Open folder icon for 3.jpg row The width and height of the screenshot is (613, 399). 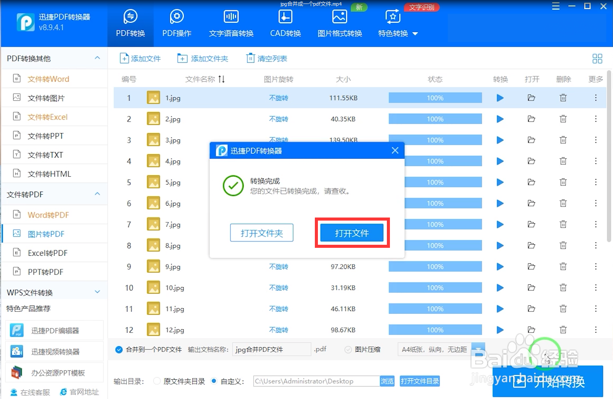[x=531, y=140]
